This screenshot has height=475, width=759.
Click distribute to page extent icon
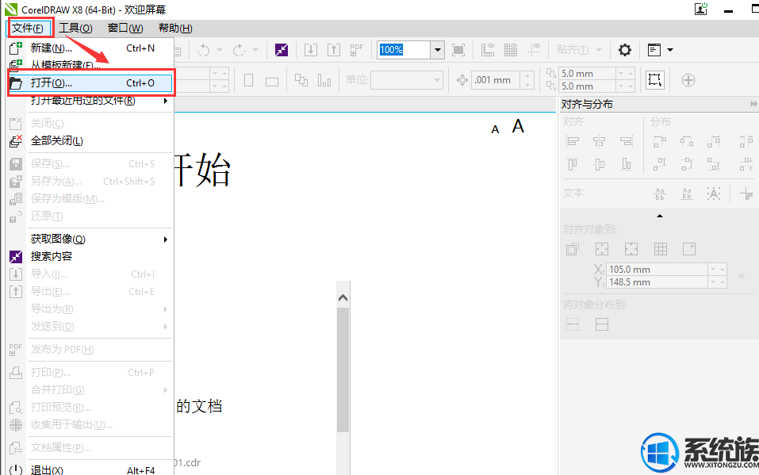[602, 324]
